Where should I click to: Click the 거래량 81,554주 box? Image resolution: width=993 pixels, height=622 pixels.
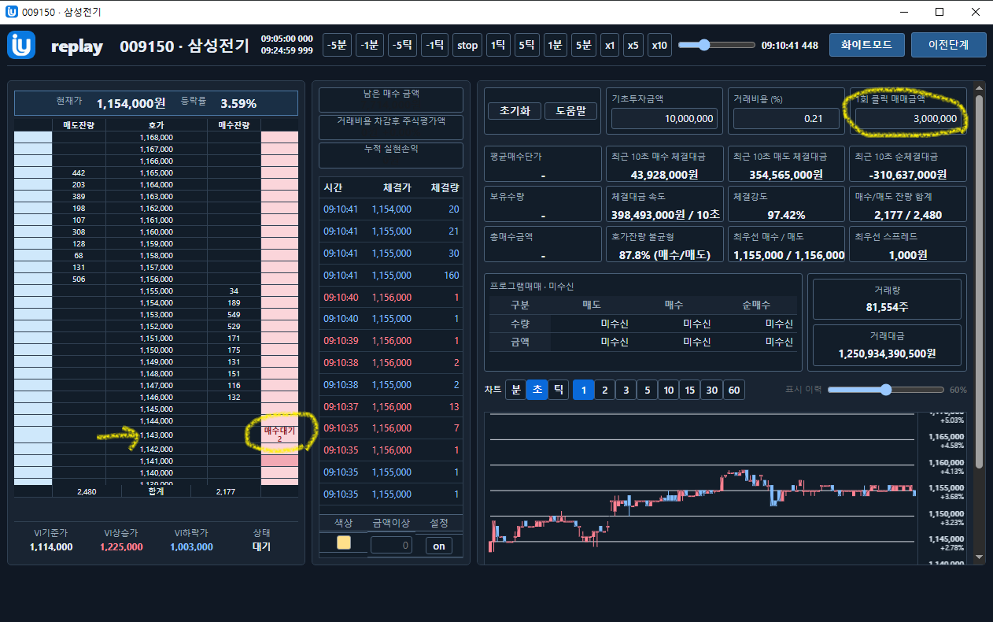coord(887,299)
